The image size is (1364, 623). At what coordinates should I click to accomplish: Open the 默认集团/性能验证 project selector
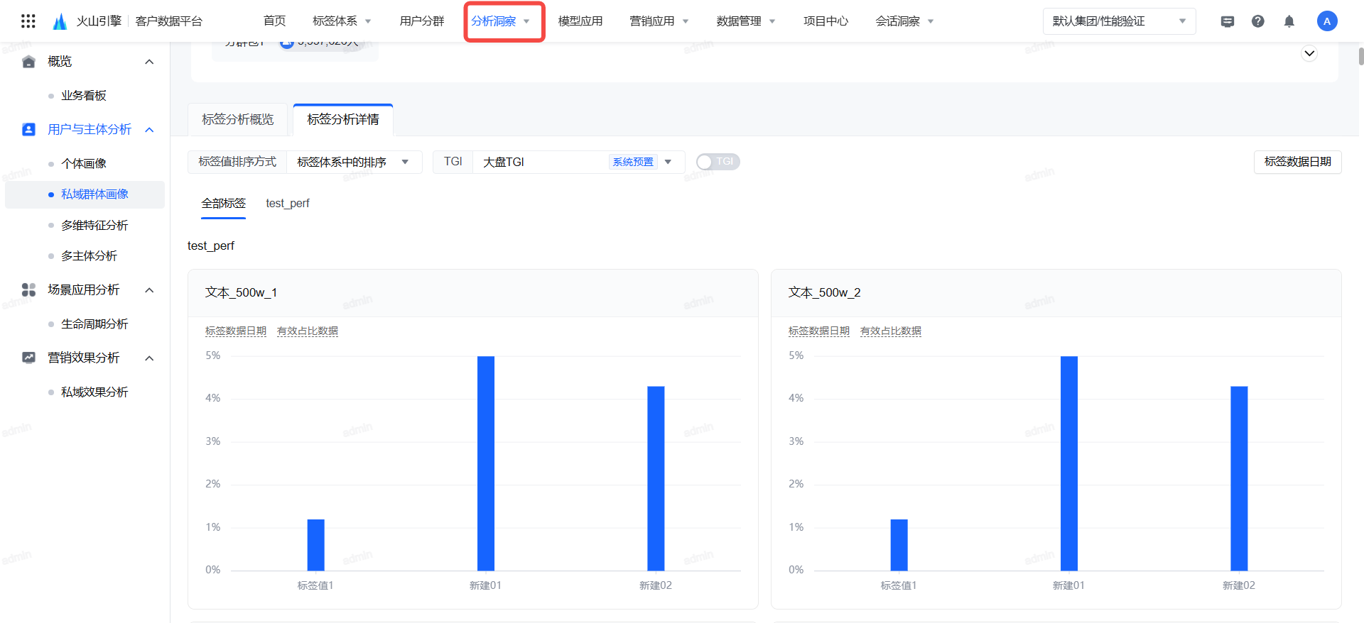click(x=1119, y=21)
